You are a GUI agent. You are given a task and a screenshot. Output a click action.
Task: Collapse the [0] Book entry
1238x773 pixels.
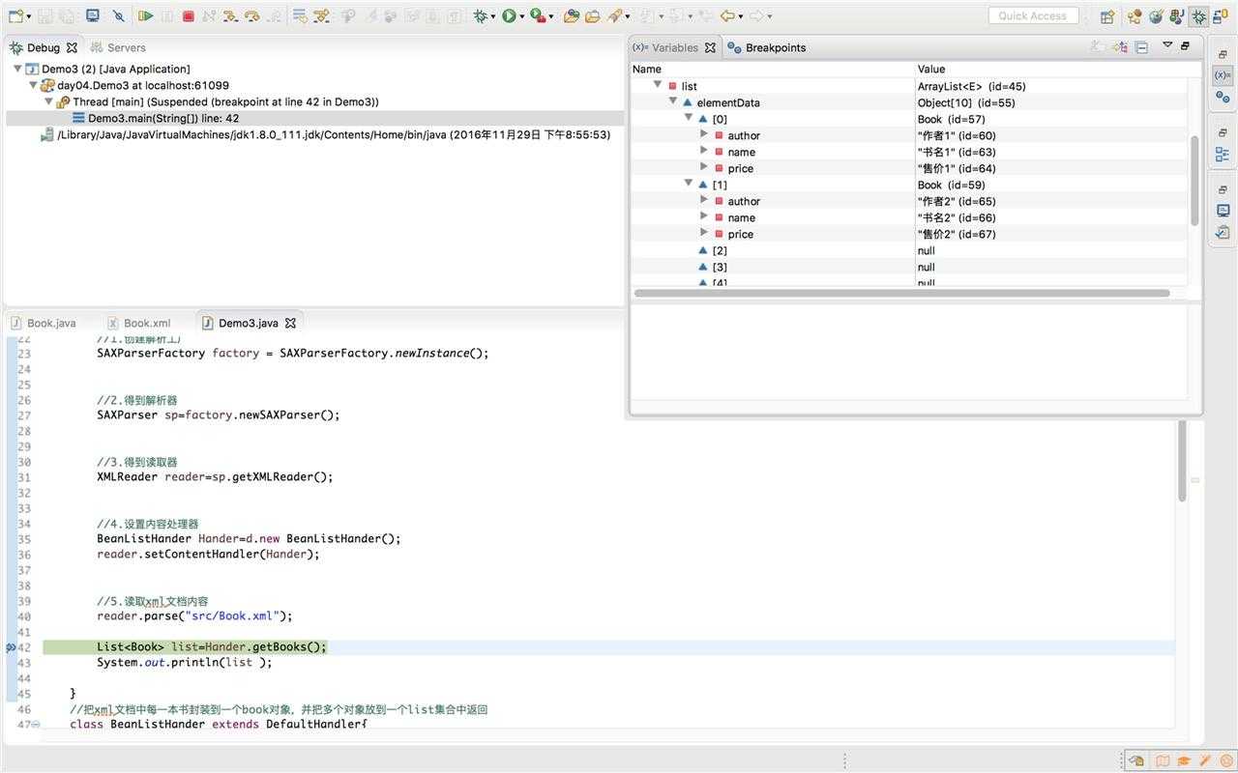(689, 118)
